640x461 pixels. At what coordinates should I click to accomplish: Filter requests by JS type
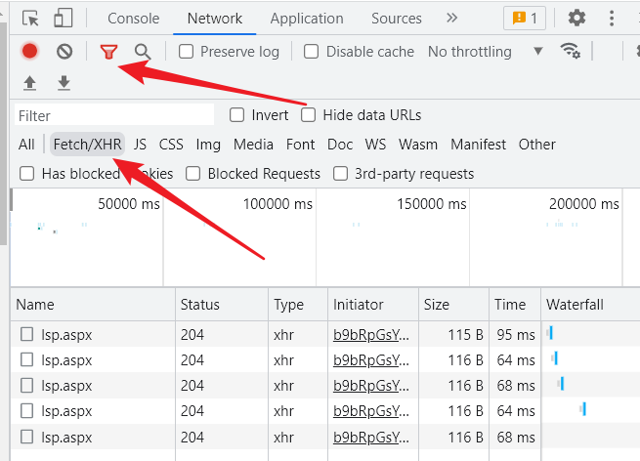pyautogui.click(x=140, y=145)
